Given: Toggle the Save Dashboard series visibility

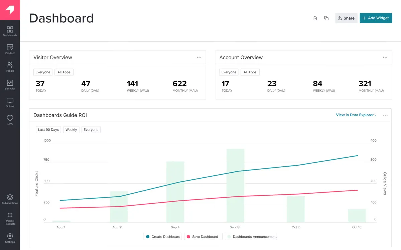Looking at the screenshot, I should tap(203, 236).
